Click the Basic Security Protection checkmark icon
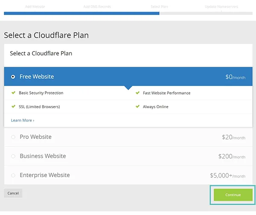Screen dimensions: 256x215 [13, 93]
